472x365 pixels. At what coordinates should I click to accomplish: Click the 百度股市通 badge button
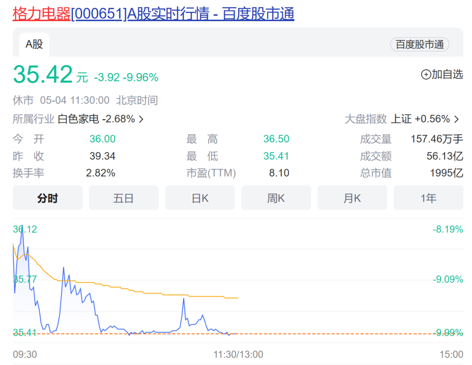(419, 44)
